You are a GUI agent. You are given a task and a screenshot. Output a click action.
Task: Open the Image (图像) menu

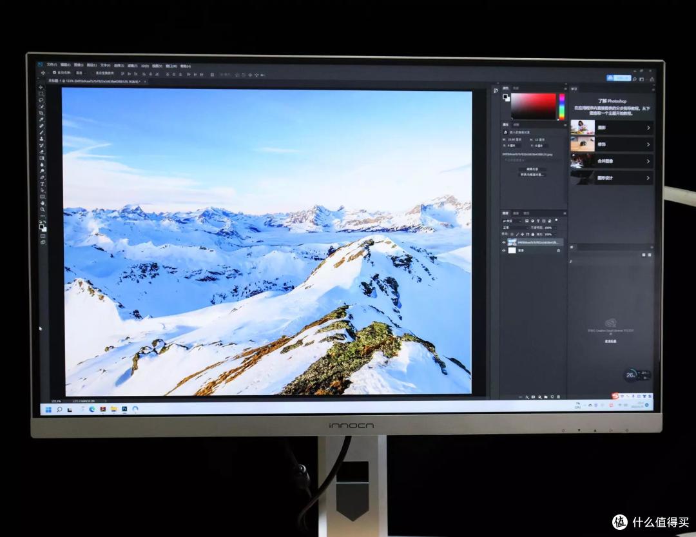pos(79,65)
